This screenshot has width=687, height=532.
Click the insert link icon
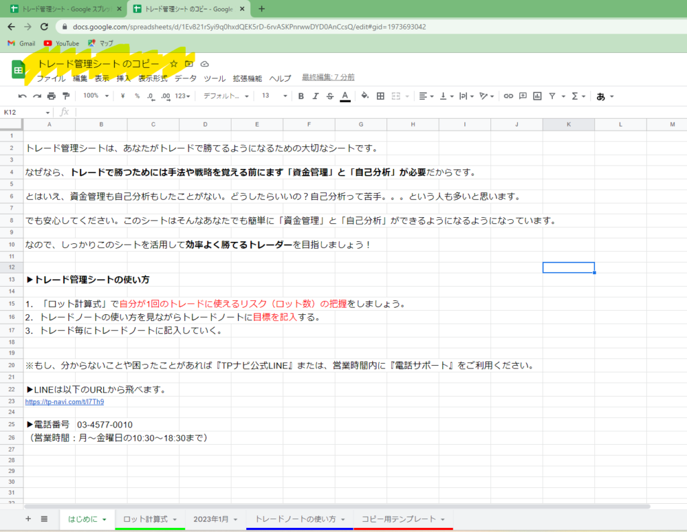509,96
